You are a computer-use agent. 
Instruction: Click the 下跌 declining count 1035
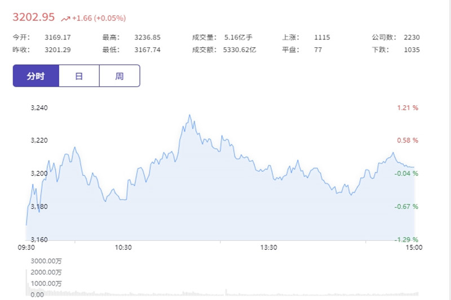coord(412,50)
